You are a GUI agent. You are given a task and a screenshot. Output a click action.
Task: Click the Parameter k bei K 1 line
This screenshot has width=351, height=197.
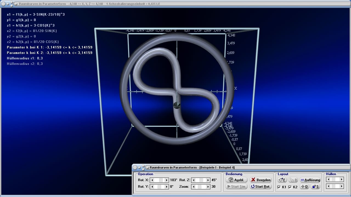coord(50,47)
